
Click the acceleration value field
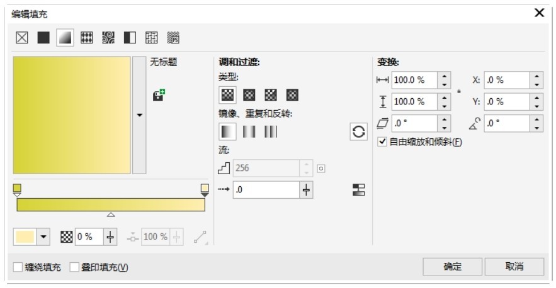pos(266,190)
